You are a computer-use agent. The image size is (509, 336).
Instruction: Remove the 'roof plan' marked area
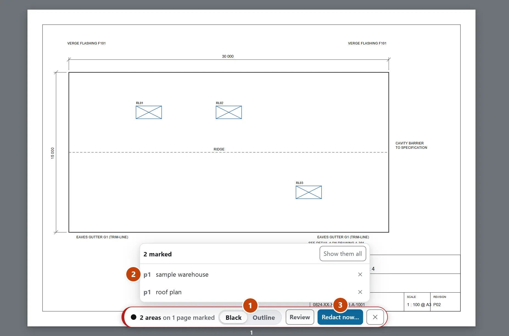pos(360,292)
